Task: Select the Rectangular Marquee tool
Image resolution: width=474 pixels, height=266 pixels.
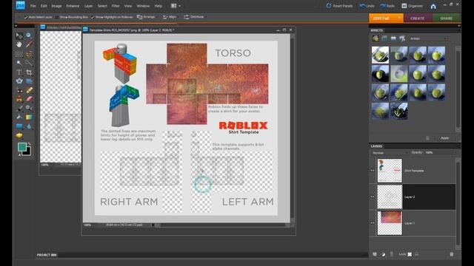Action: tap(19, 54)
